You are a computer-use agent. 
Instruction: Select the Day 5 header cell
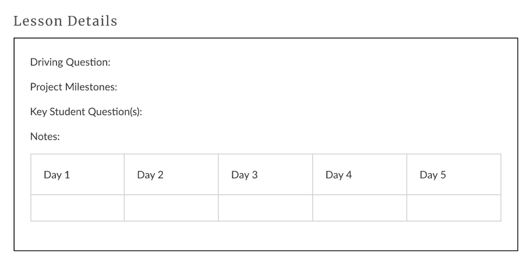(453, 174)
